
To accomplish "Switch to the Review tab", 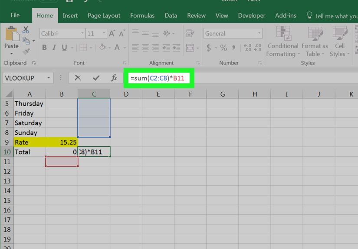I will pyautogui.click(x=196, y=16).
